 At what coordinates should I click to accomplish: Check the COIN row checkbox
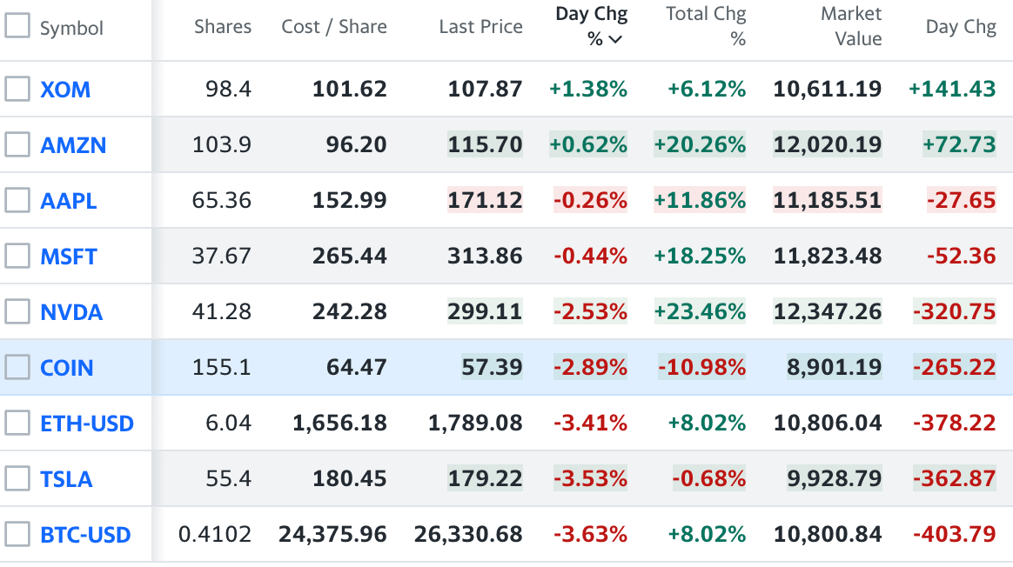(17, 367)
